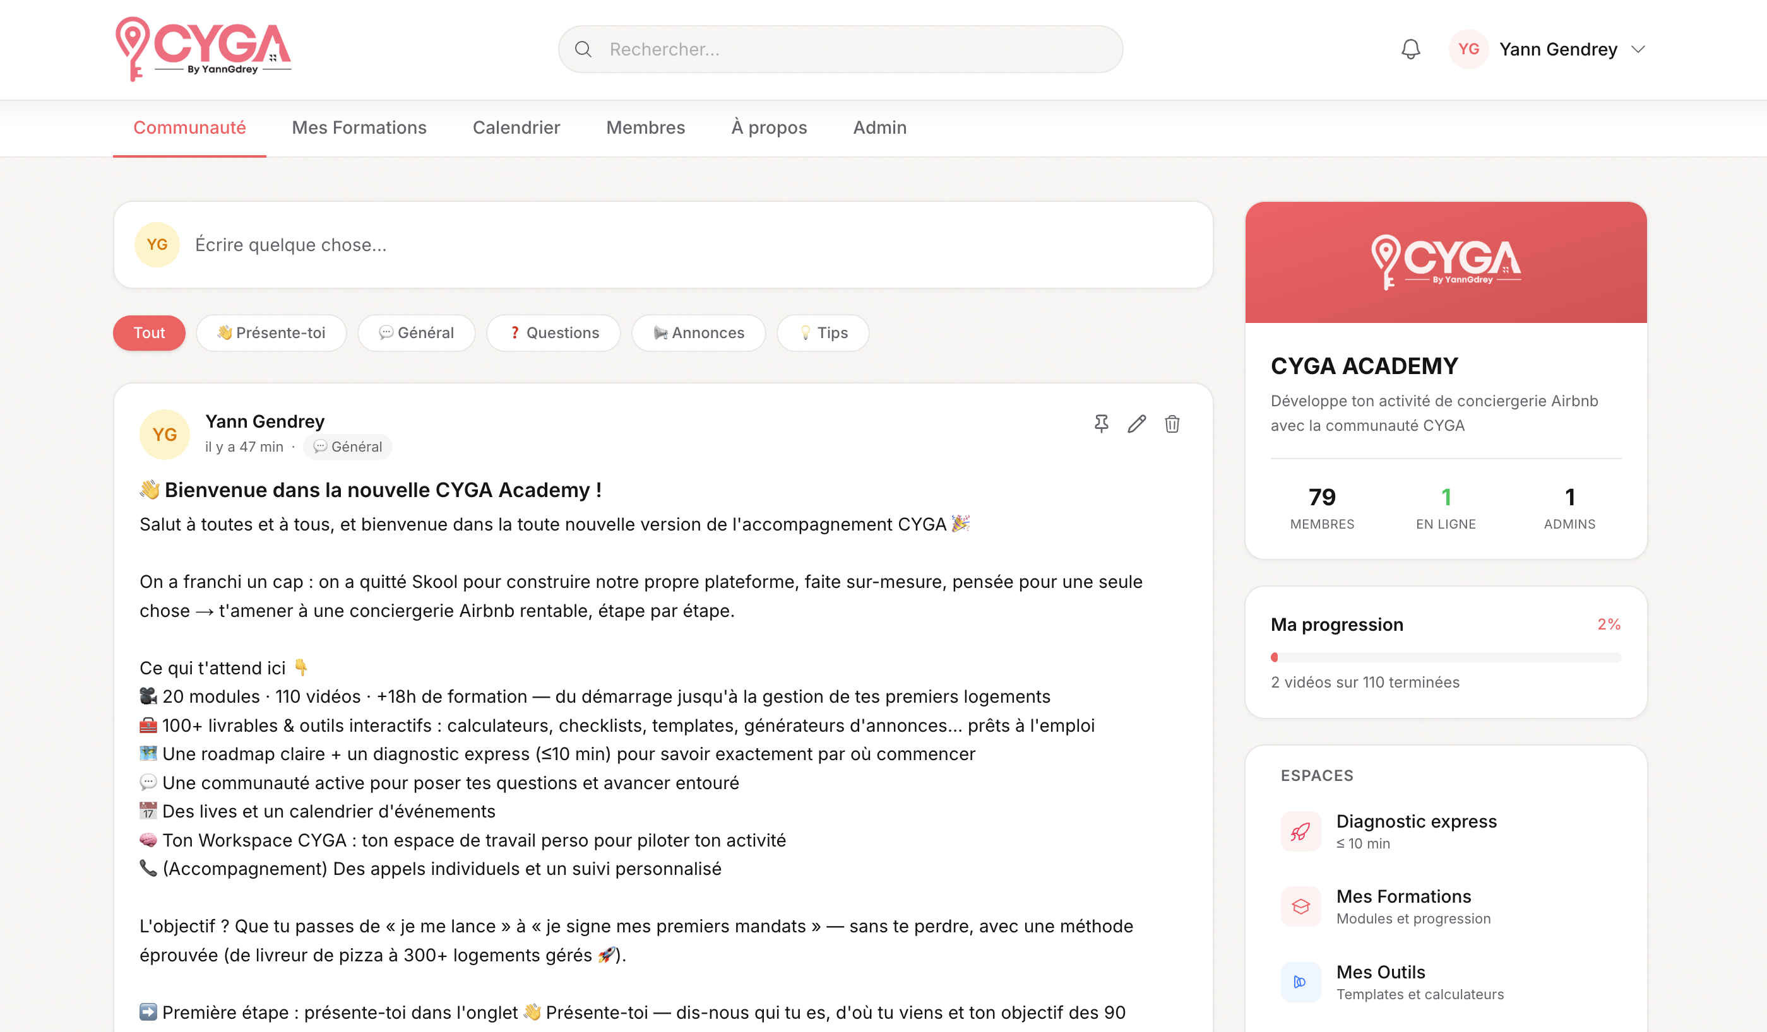Filter posts by the Général chip
This screenshot has width=1767, height=1032.
(417, 333)
